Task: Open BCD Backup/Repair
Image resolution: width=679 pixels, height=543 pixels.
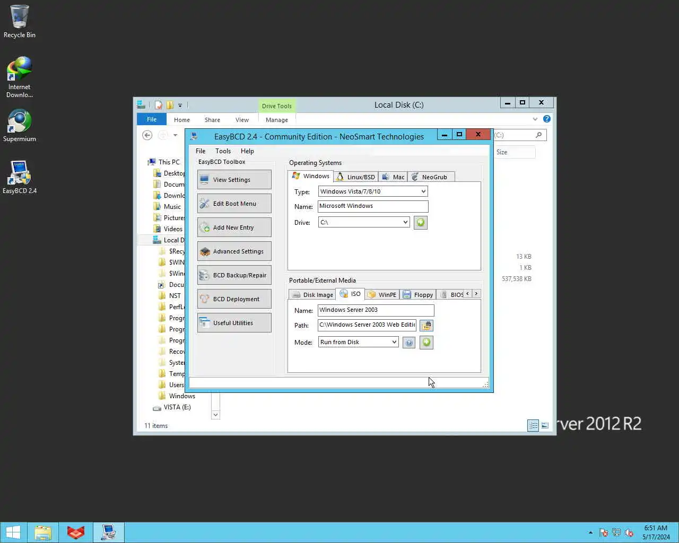Action: tap(234, 275)
